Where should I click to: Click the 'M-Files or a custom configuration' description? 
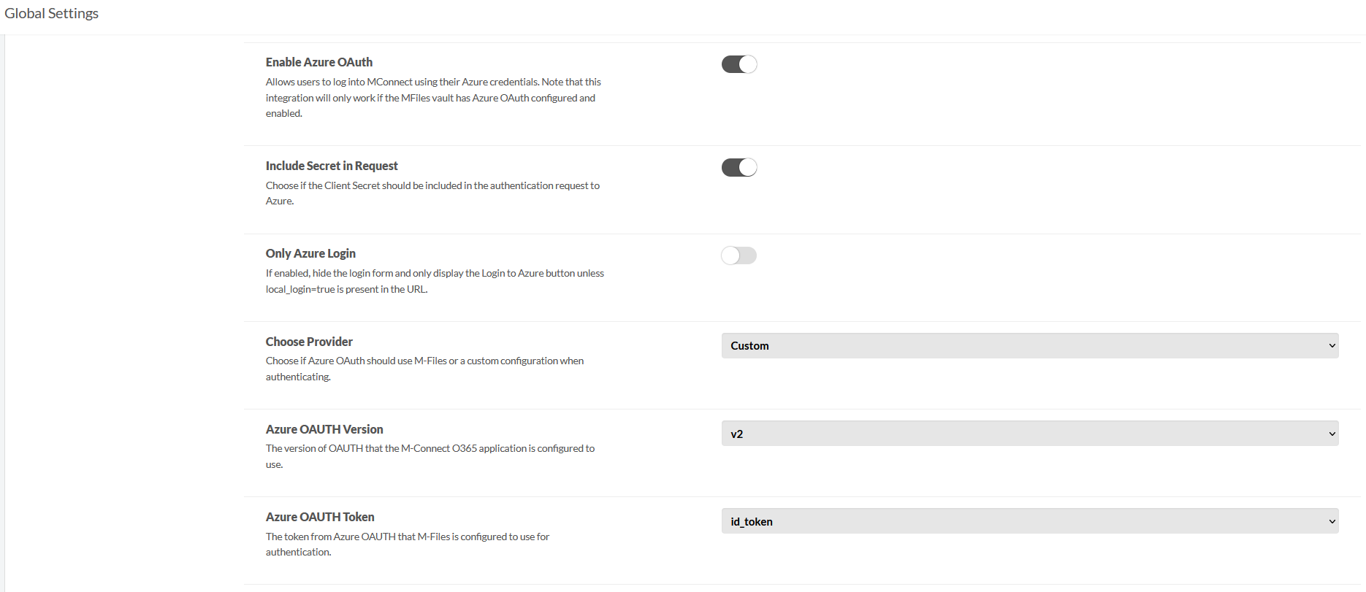[x=424, y=361]
